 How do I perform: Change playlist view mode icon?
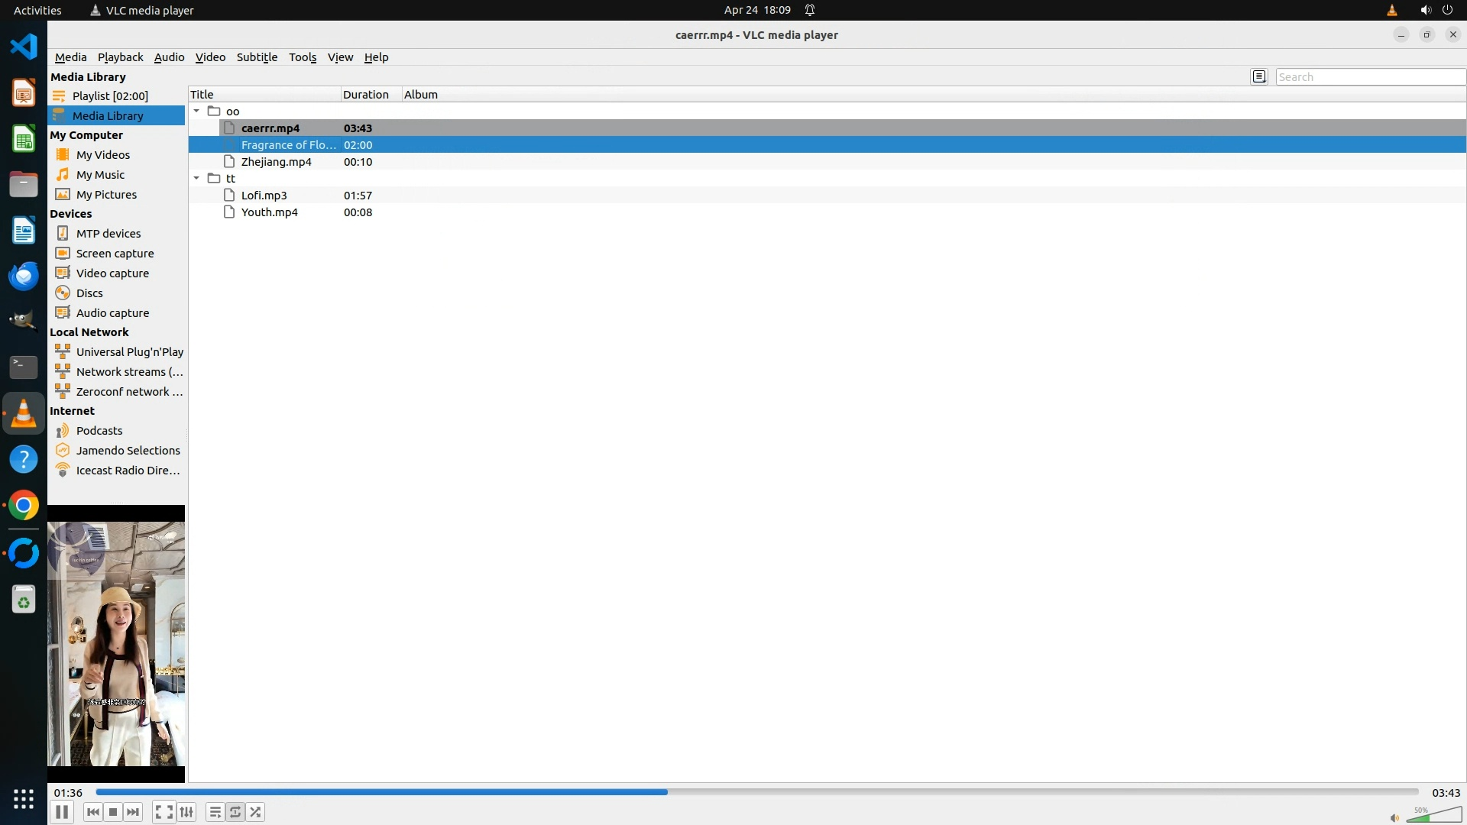tap(1259, 76)
